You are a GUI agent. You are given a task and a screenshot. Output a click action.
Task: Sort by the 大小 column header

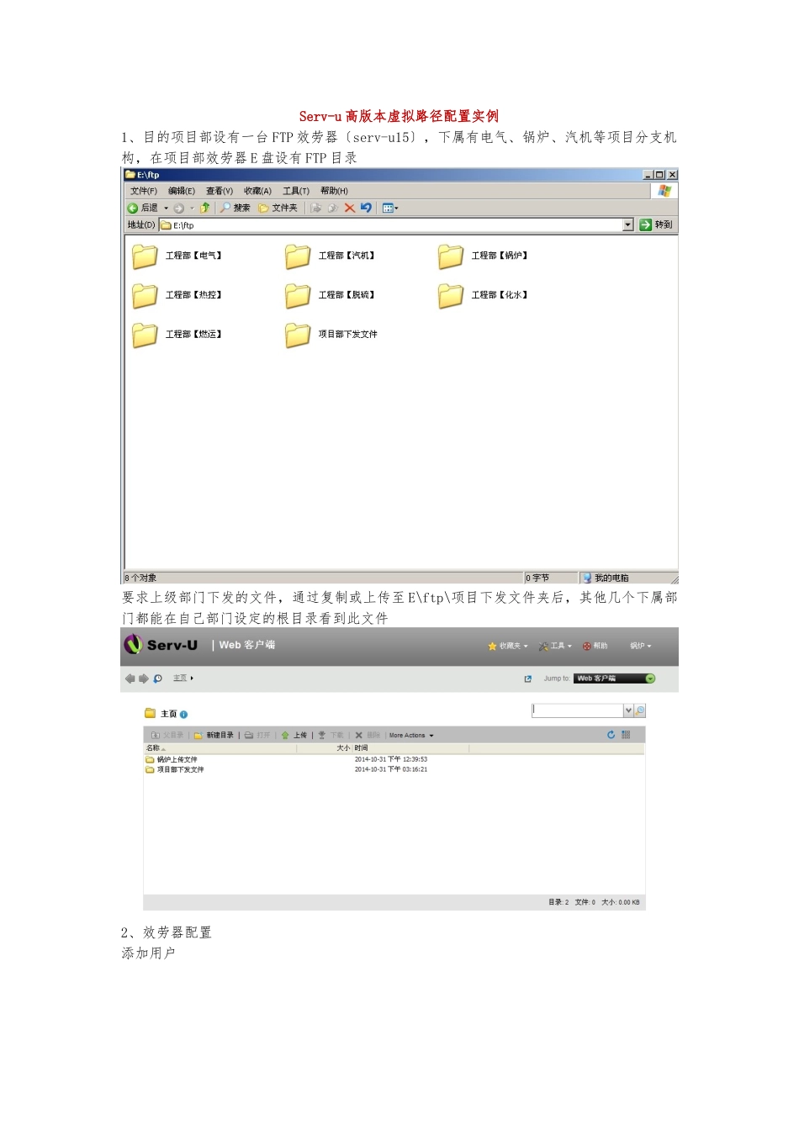(324, 747)
